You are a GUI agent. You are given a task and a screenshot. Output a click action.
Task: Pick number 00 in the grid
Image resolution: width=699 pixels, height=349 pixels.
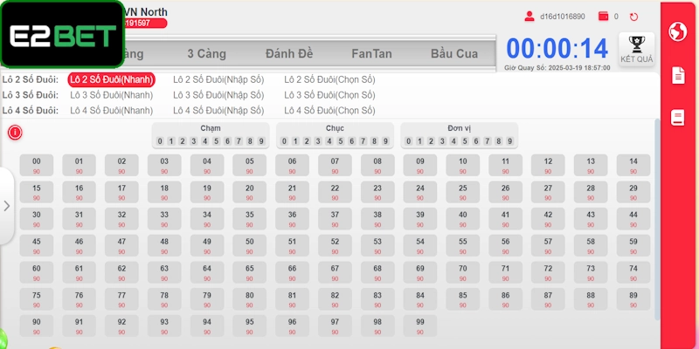37,165
